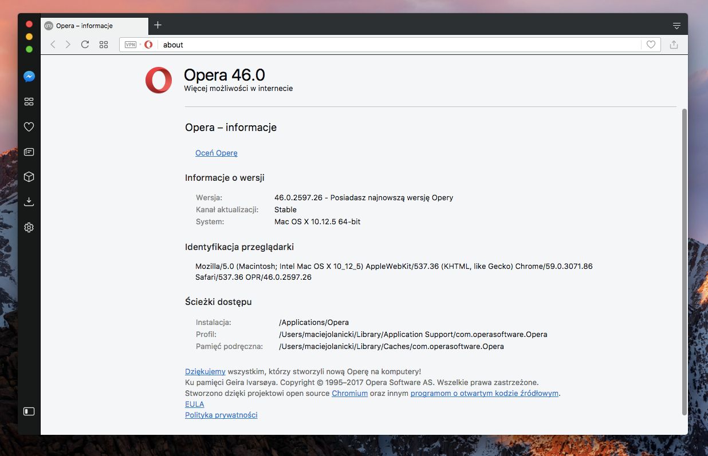Close the window with red button
Image resolution: width=708 pixels, height=456 pixels.
[29, 24]
